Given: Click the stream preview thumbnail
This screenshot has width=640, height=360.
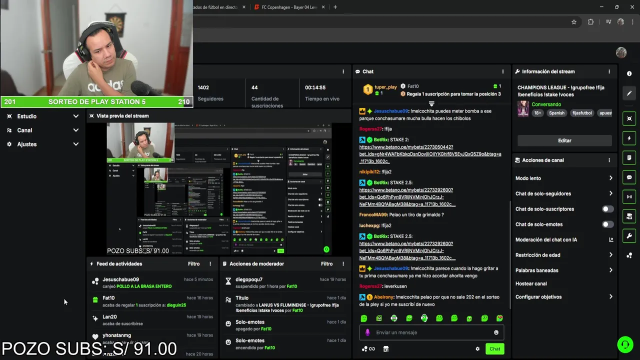Looking at the screenshot, I should (219, 189).
